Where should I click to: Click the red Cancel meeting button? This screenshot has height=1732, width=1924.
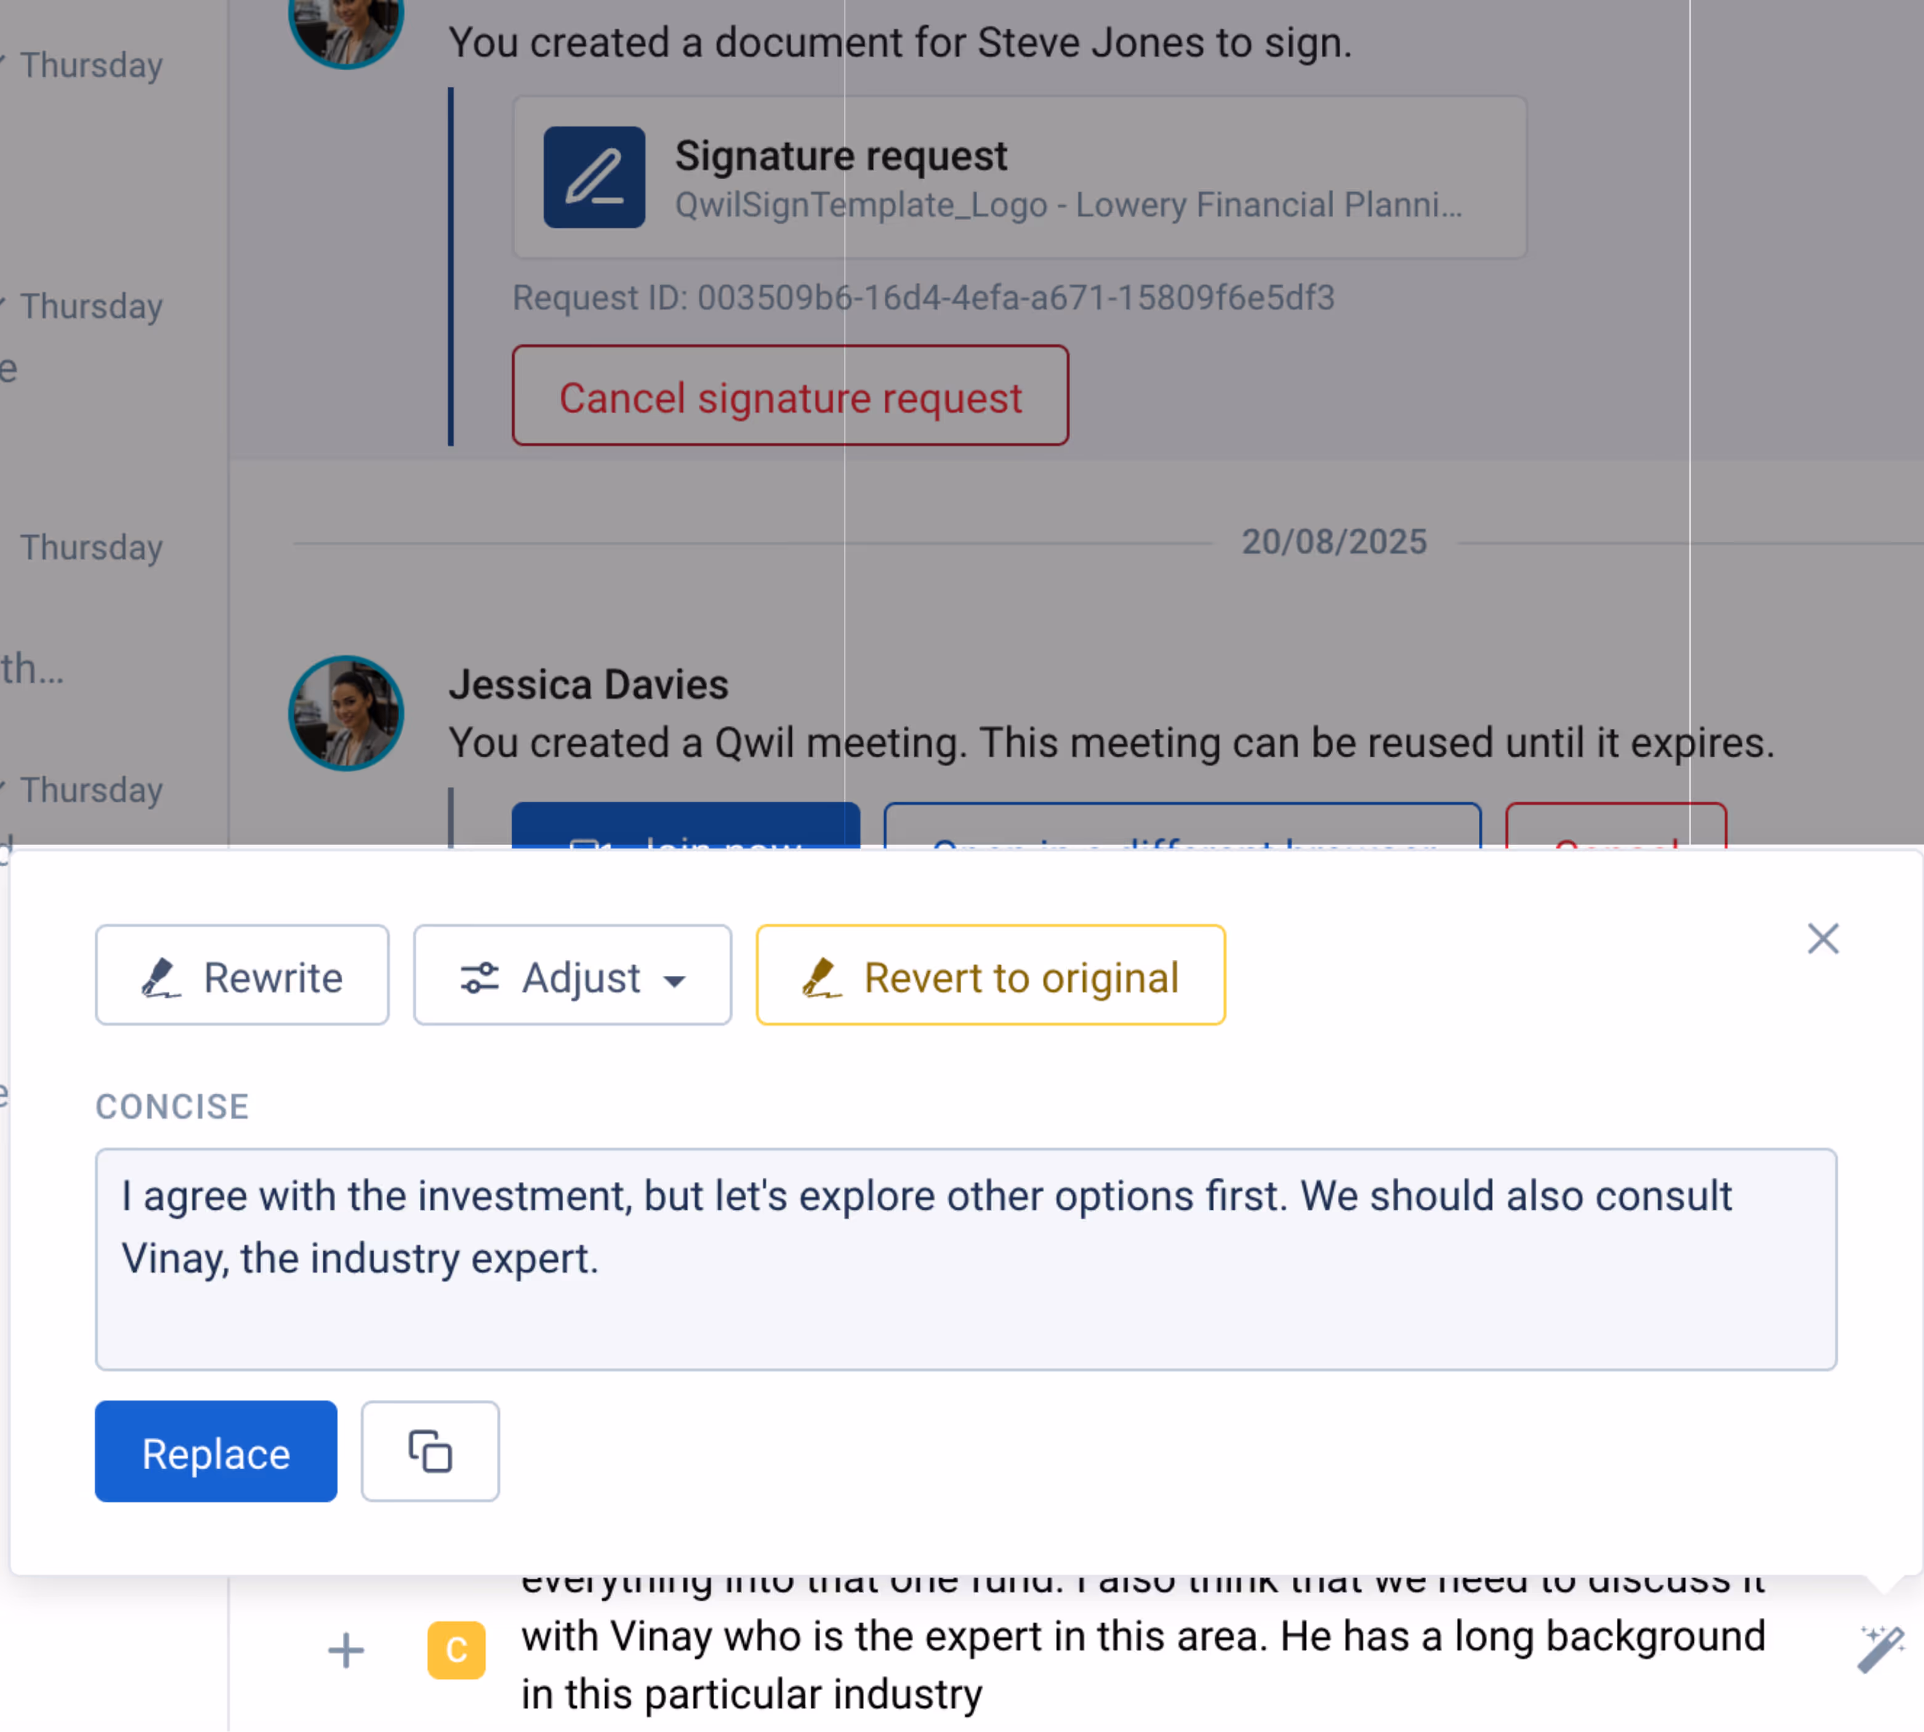click(1615, 826)
